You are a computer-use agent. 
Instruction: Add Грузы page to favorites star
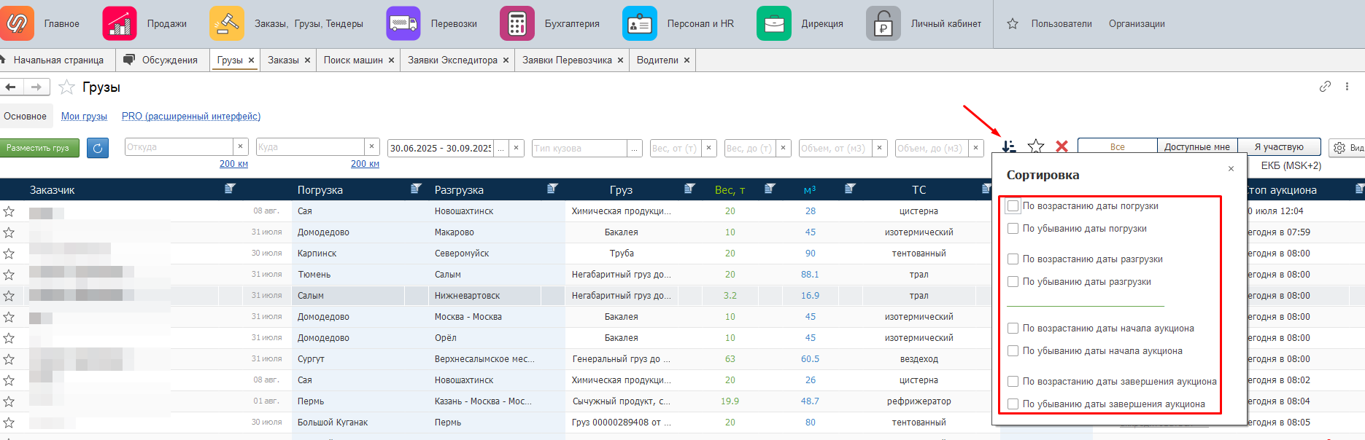point(66,87)
